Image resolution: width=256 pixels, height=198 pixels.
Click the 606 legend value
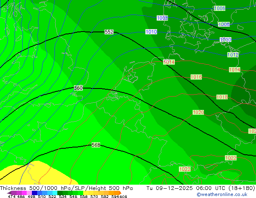tap(123, 196)
